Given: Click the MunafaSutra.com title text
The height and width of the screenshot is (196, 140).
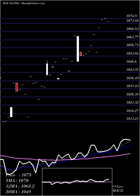Looking at the screenshot, I should (x=33, y=3).
